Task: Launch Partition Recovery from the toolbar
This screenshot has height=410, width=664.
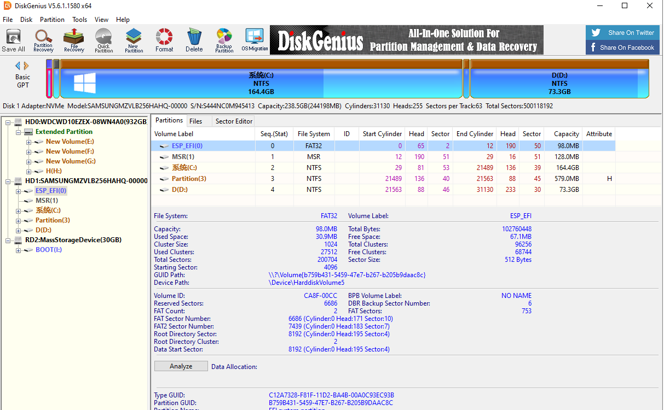Action: tap(43, 40)
